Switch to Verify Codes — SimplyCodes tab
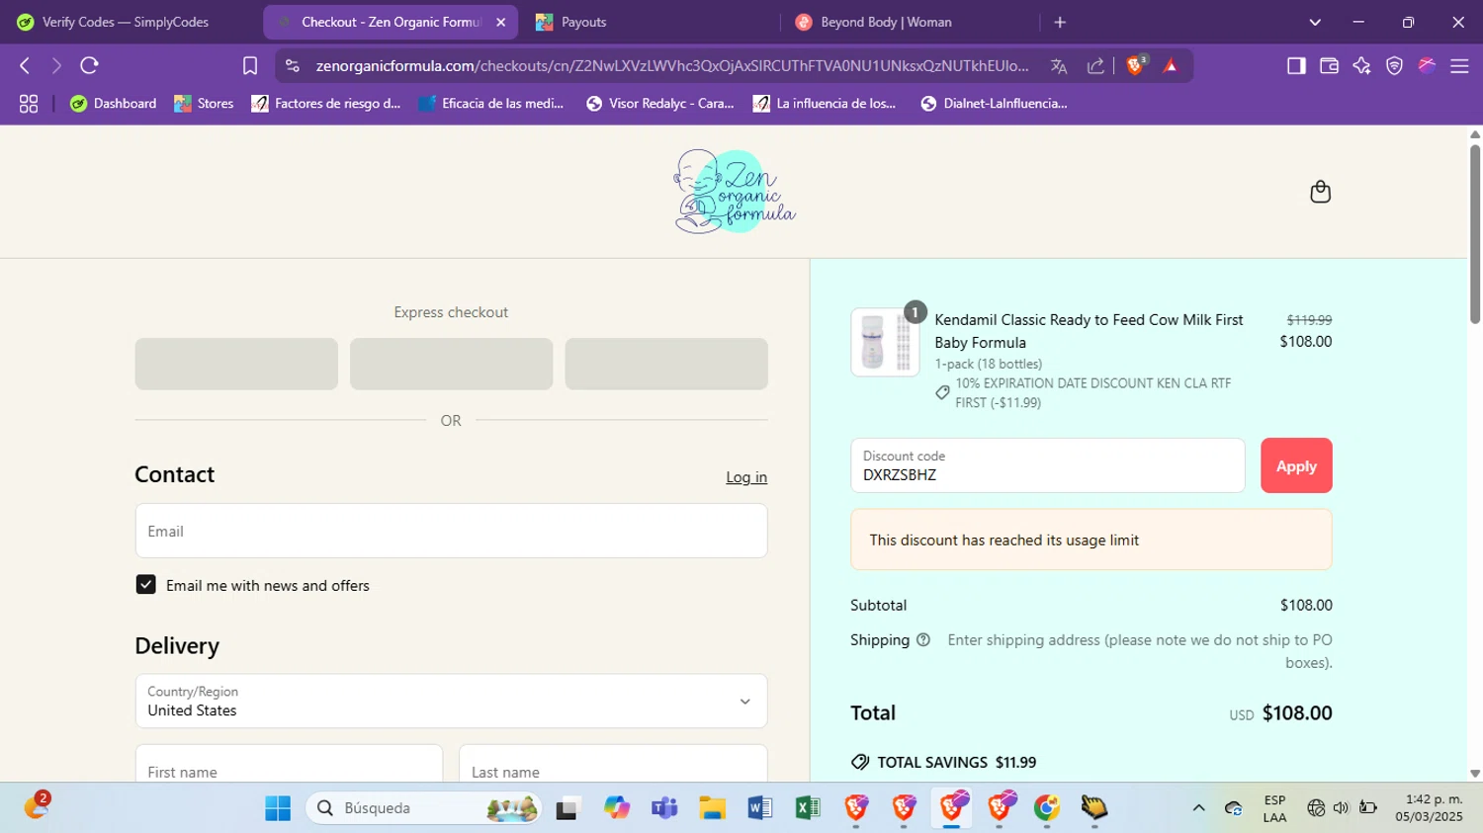Screen dimensions: 1483x833 (x=127, y=22)
